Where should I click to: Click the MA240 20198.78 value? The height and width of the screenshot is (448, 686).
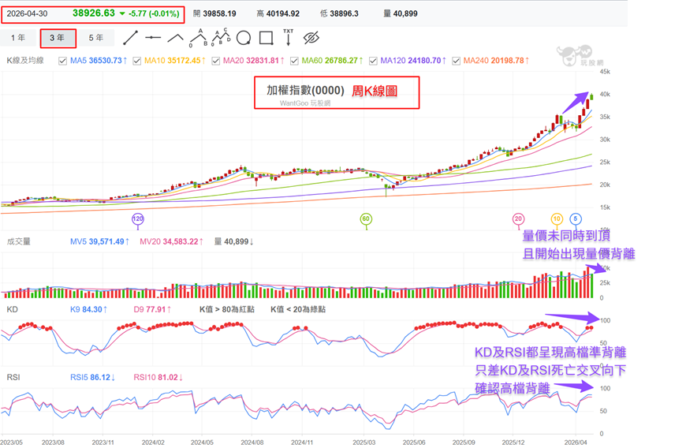click(x=496, y=61)
